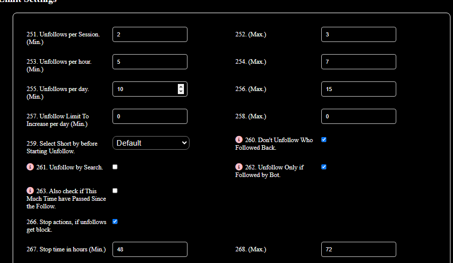Click Unfollows per day Max field 256
The height and width of the screenshot is (263, 453).
(x=359, y=89)
